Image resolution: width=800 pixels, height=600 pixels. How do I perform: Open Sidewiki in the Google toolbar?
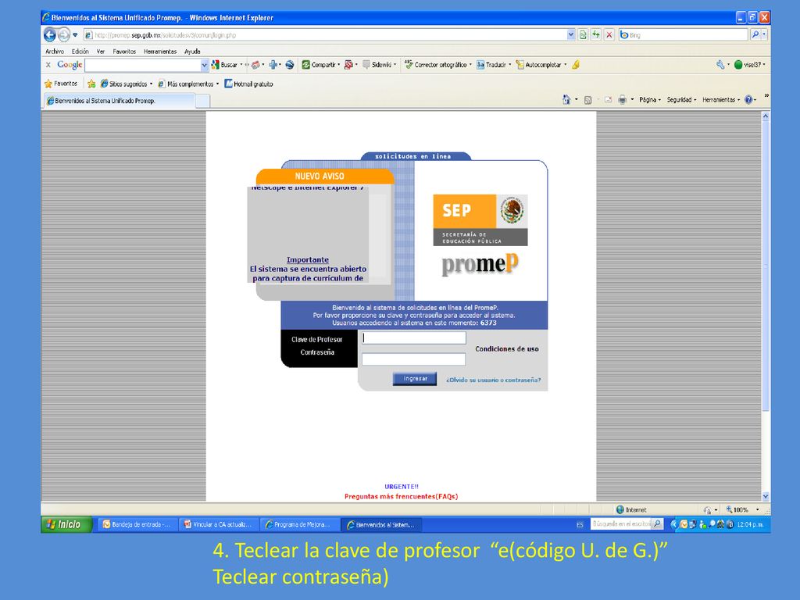tap(377, 65)
